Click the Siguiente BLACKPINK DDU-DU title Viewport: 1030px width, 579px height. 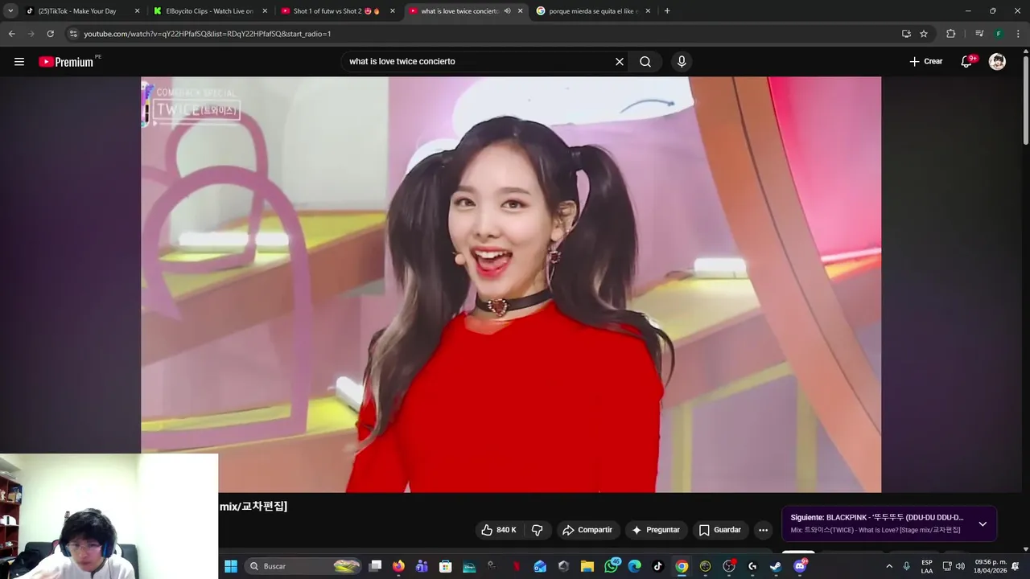tap(877, 518)
